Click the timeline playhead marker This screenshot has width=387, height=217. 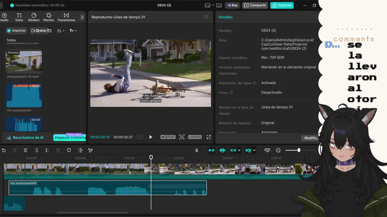(x=151, y=157)
